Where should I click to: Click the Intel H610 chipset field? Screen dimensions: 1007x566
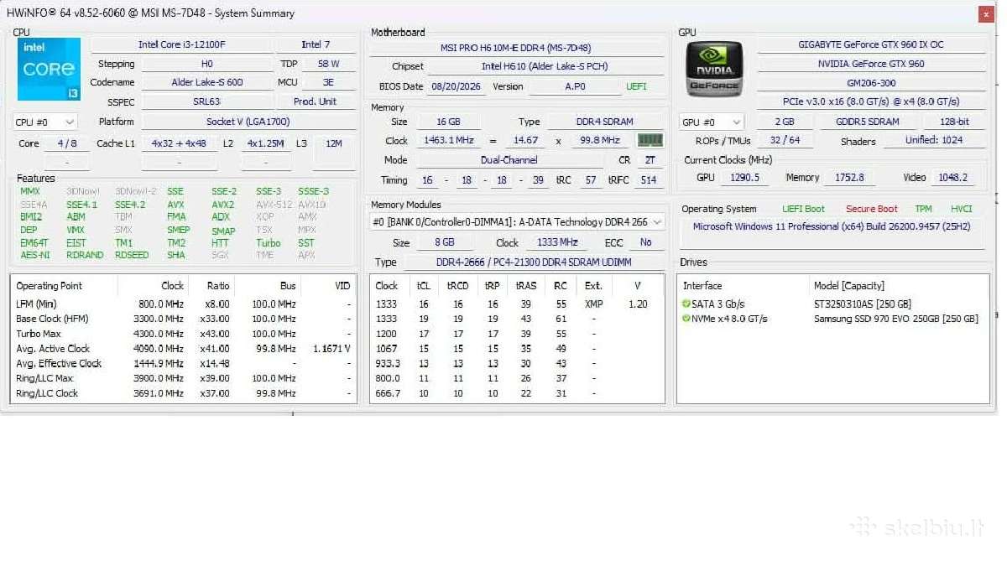[545, 66]
